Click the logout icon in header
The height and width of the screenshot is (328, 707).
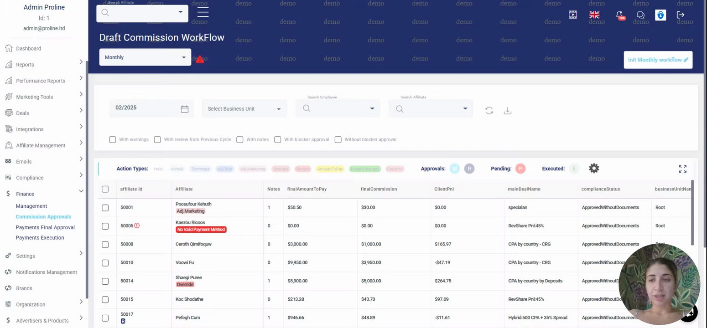click(x=681, y=15)
